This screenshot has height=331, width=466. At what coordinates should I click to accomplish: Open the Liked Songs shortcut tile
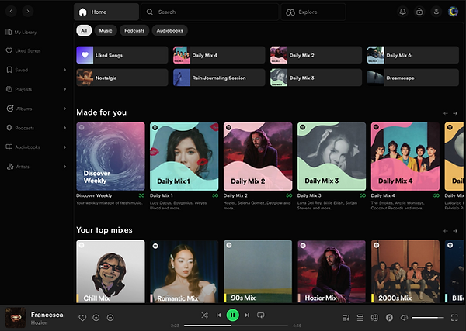[122, 55]
